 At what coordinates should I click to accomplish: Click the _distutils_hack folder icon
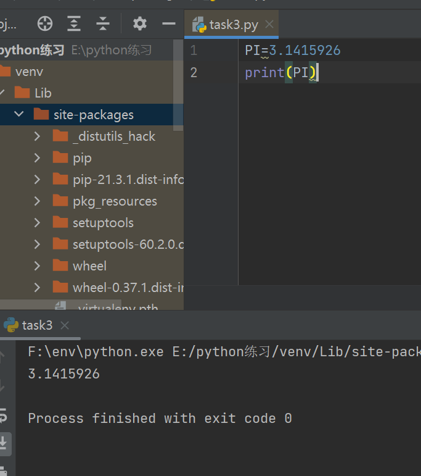tap(60, 136)
